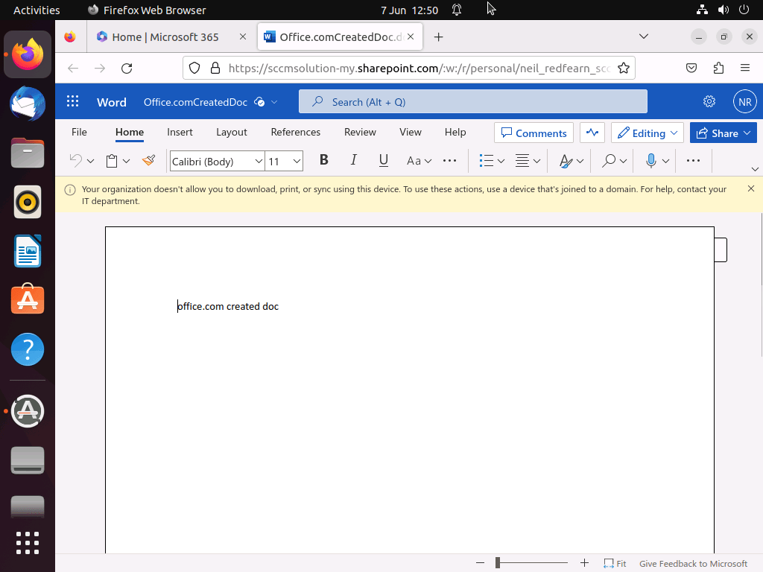Viewport: 763px width, 572px height.
Task: Toggle Bold formatting
Action: [x=323, y=160]
